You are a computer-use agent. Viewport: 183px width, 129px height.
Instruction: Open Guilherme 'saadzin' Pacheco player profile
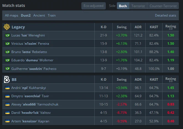[x=34, y=69]
